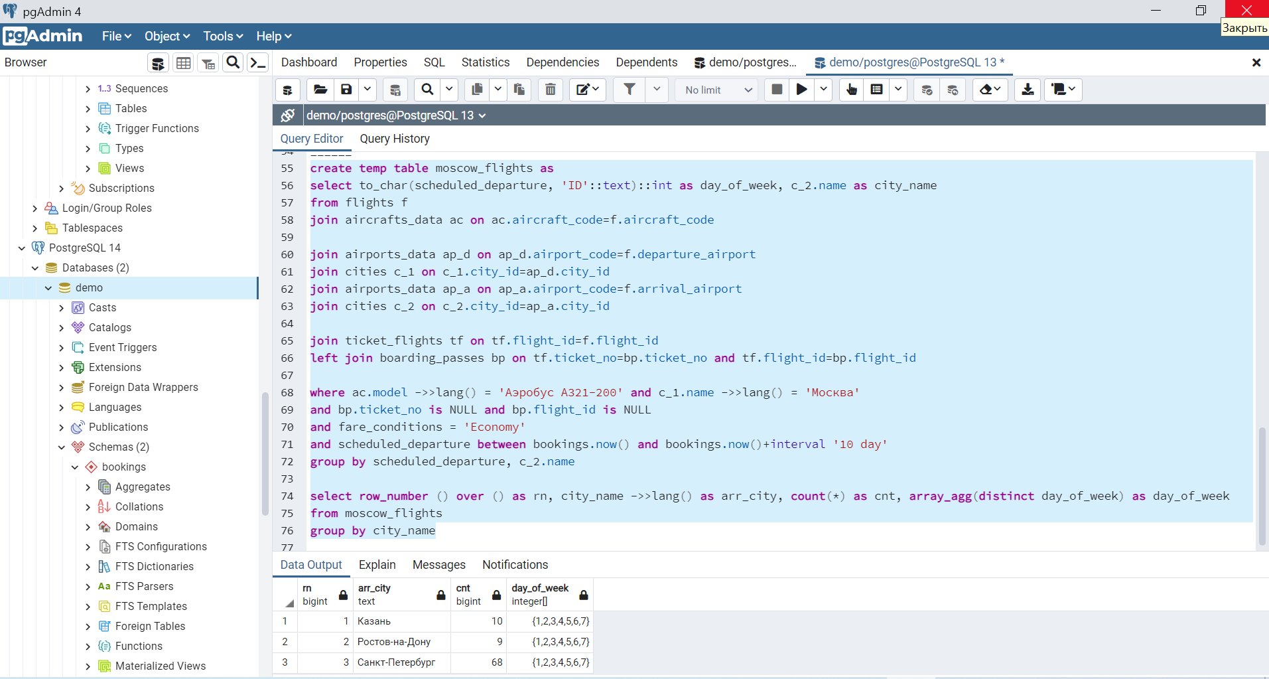Open the File menu
1269x679 pixels.
(x=117, y=37)
